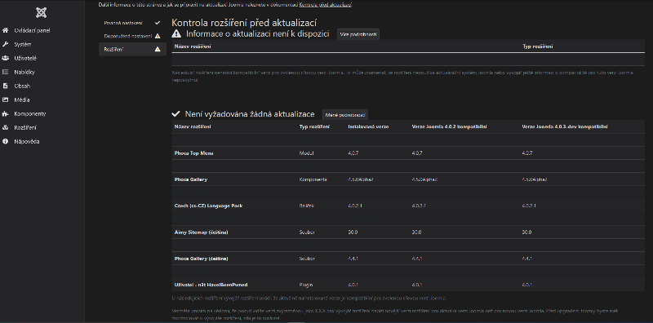
Task: Switch to the Povinná nastavení tab
Action: click(132, 23)
